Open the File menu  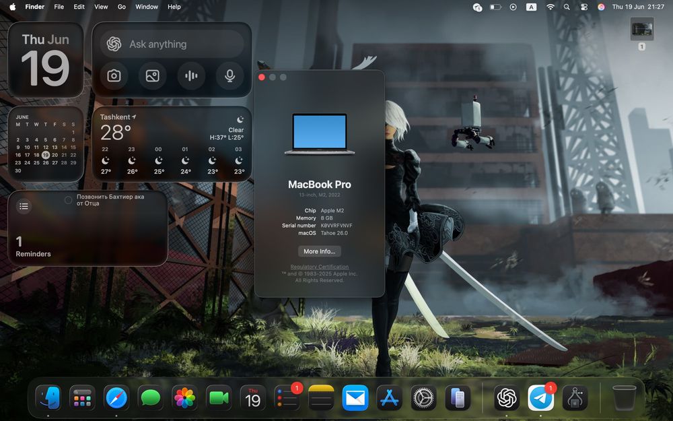point(59,7)
